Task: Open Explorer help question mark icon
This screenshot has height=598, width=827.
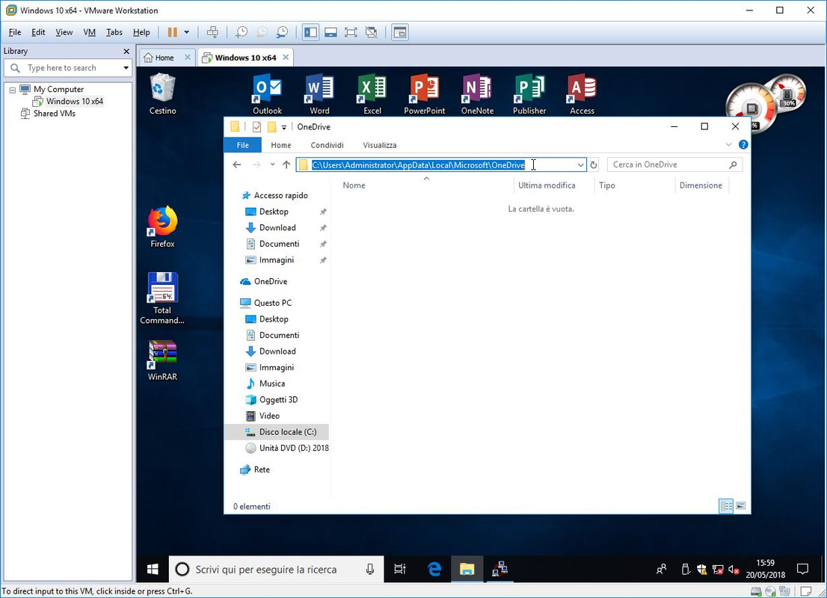Action: pyautogui.click(x=743, y=144)
